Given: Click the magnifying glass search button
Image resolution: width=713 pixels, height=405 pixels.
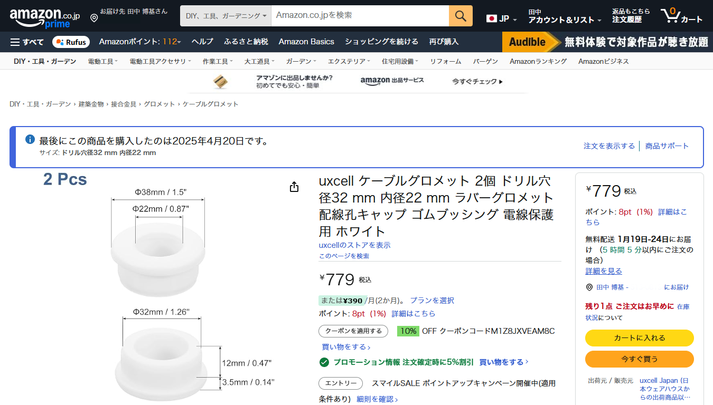Looking at the screenshot, I should tap(461, 16).
